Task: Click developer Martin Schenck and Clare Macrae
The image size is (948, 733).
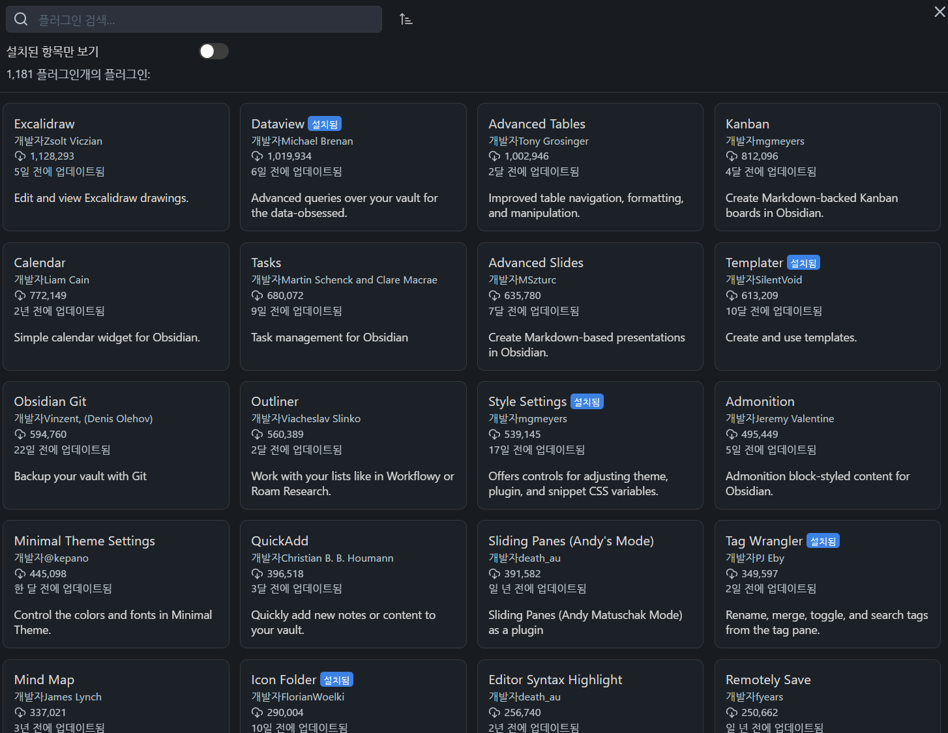Action: 359,280
